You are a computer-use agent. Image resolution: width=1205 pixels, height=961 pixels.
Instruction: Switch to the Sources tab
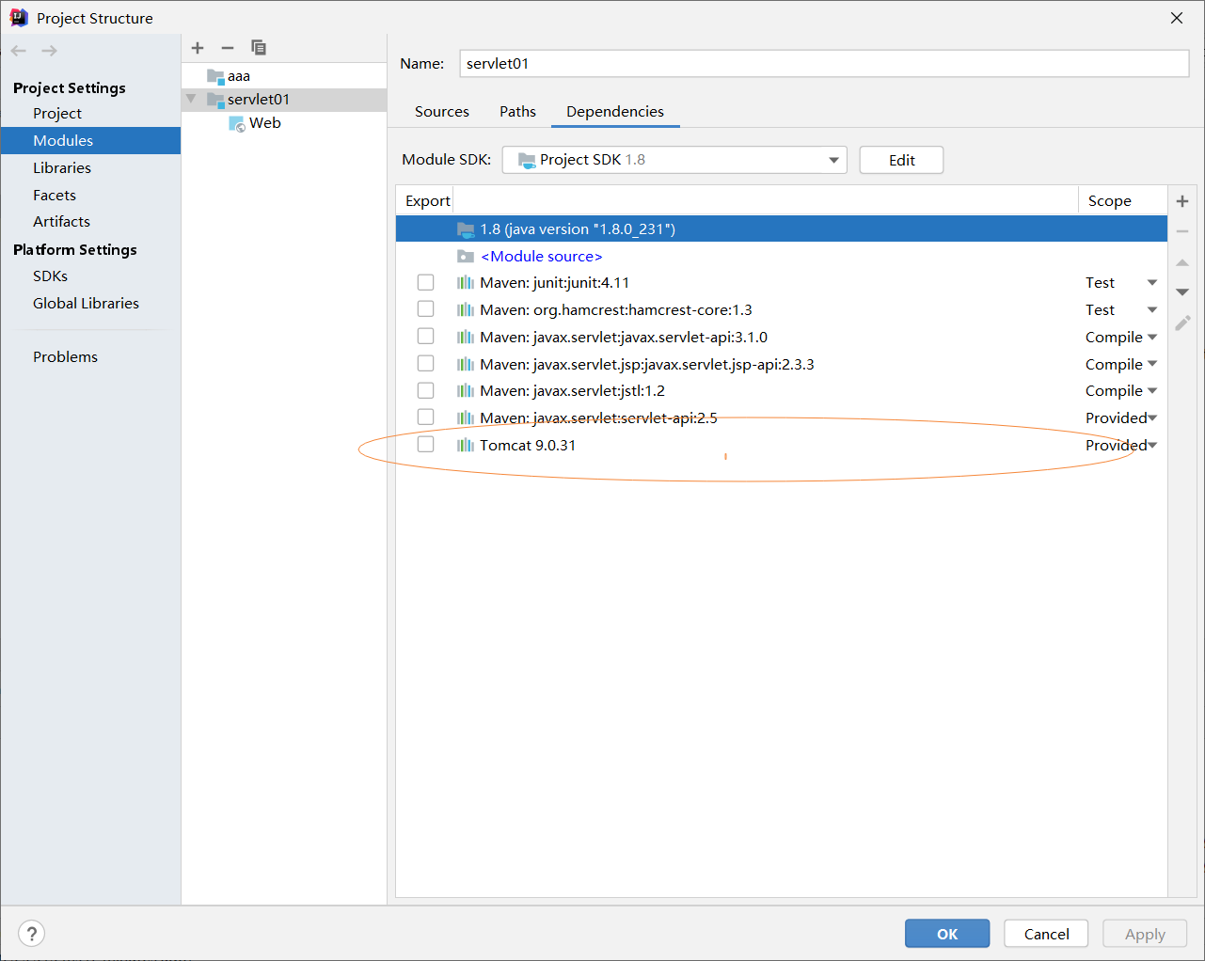pos(442,112)
